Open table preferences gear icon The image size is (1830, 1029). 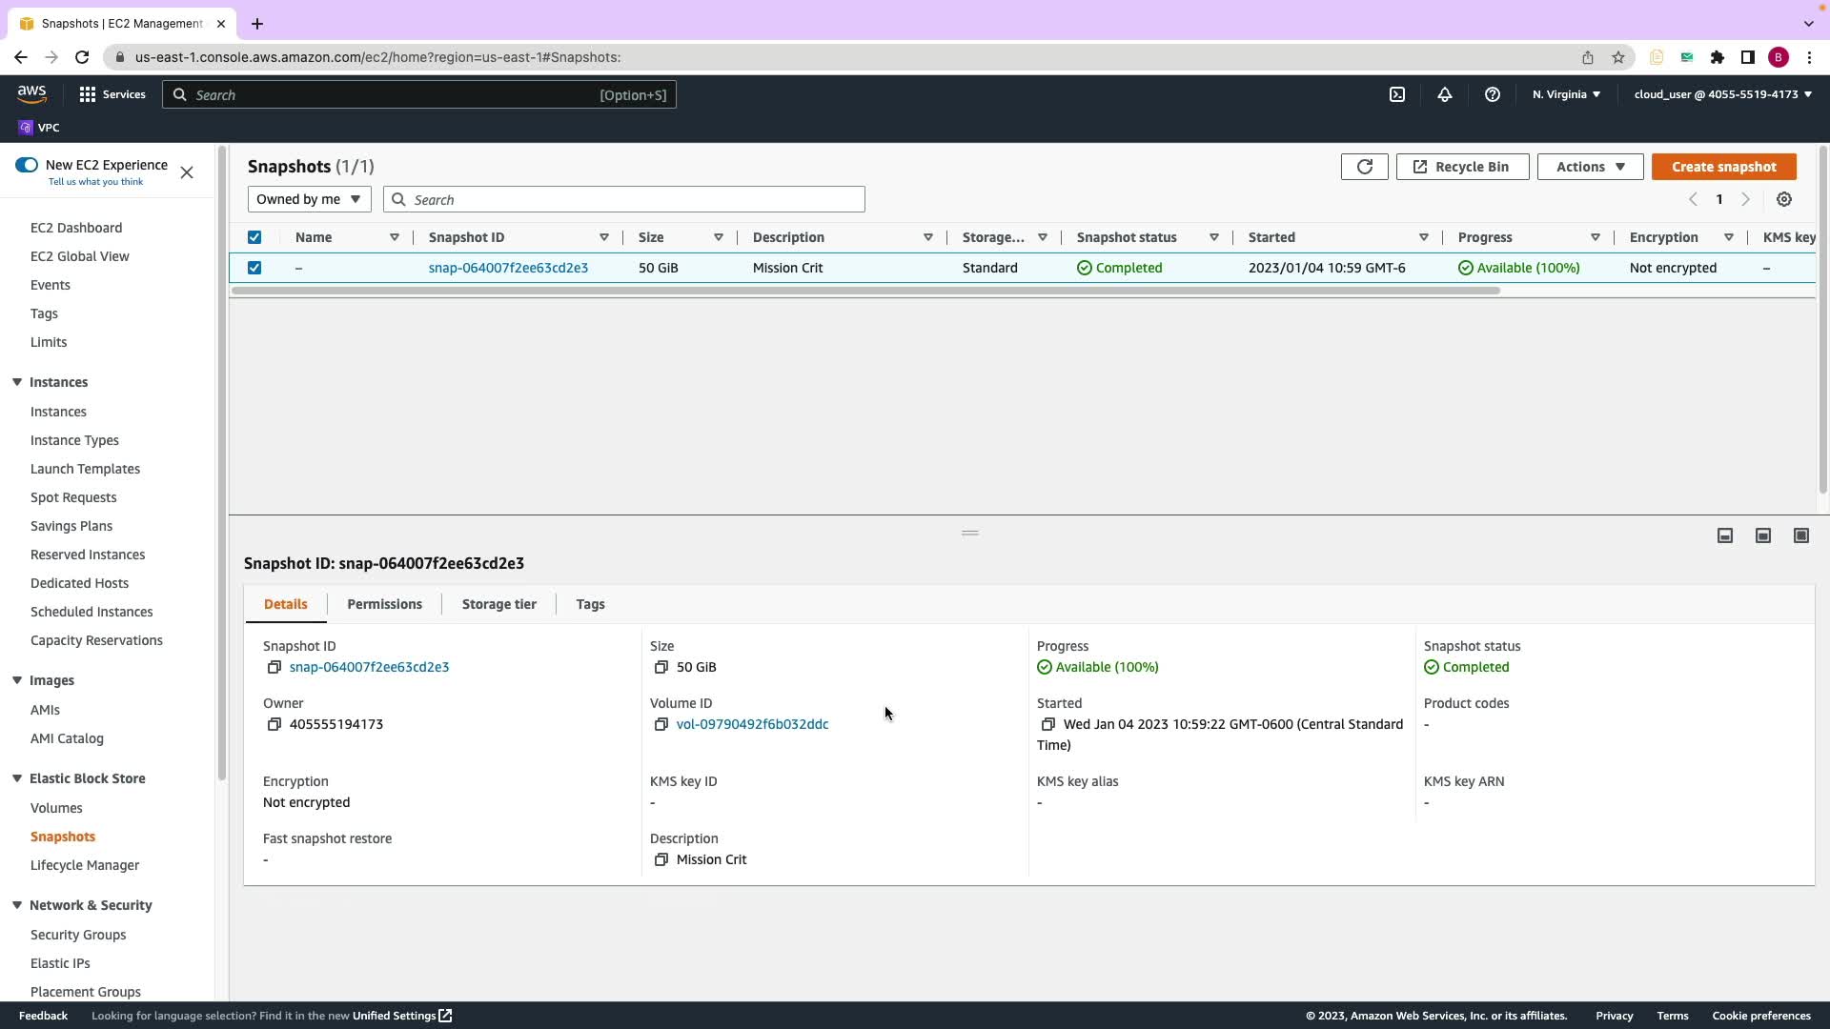(1784, 199)
